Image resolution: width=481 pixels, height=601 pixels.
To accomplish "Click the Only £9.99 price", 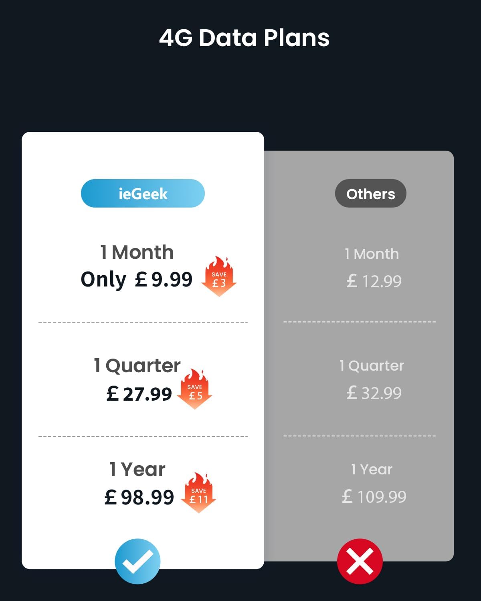I will click(x=137, y=279).
